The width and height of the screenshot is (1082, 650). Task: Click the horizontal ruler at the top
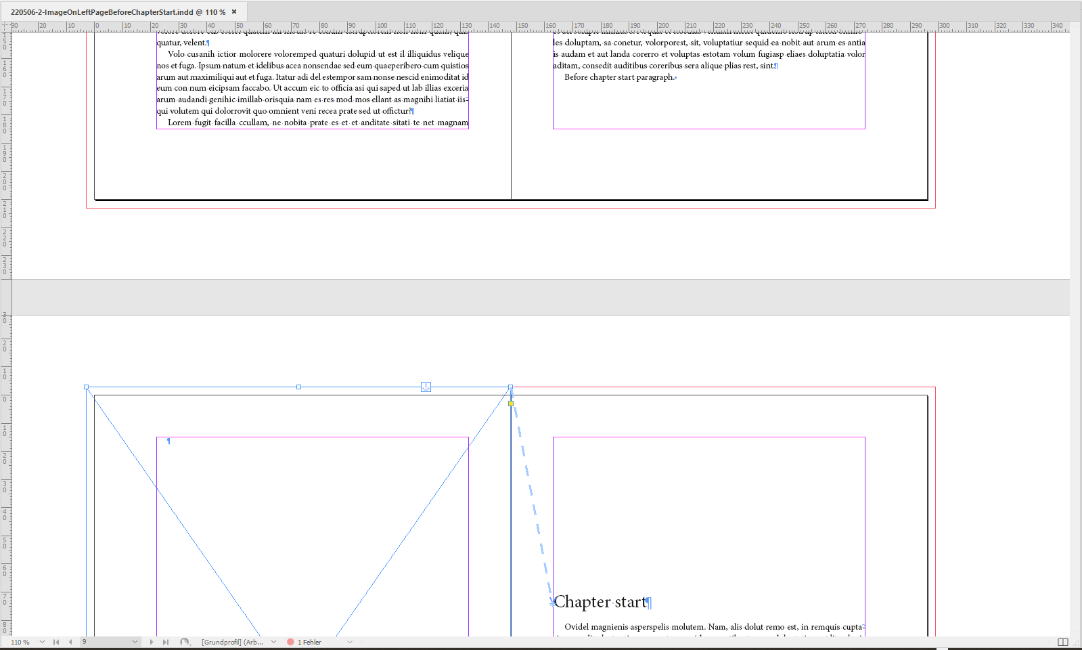540,26
